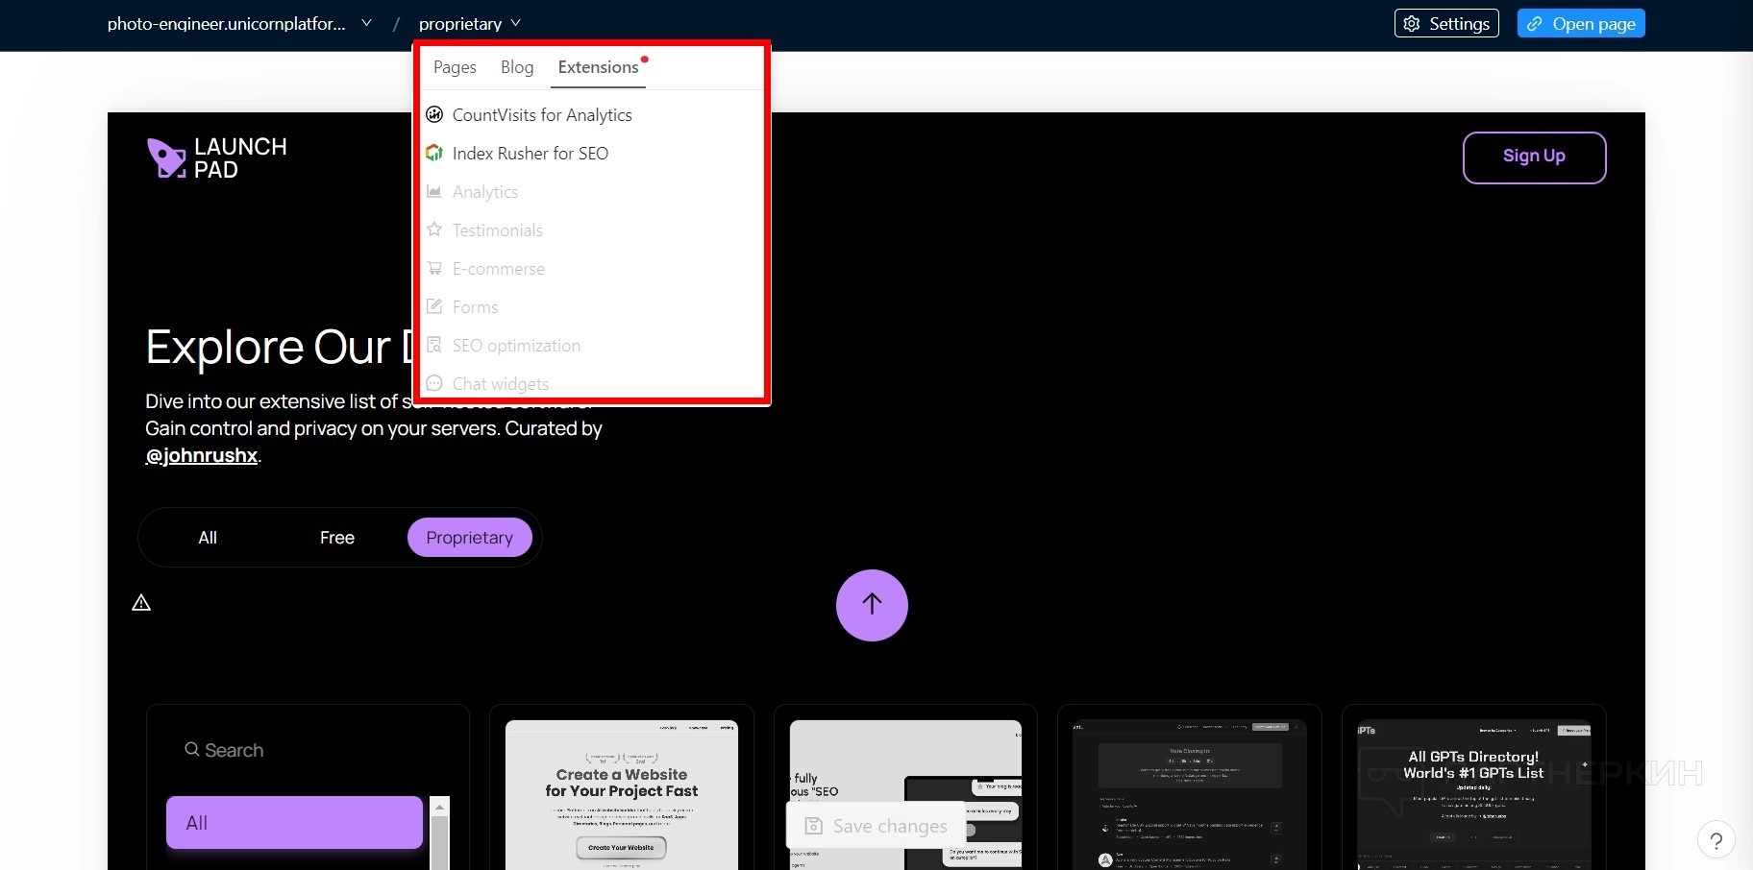This screenshot has height=870, width=1753.
Task: Click the Save changes button
Action: coord(876,826)
